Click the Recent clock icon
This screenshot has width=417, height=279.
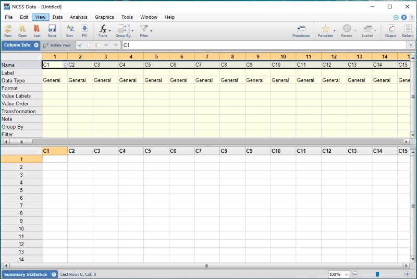(x=347, y=31)
